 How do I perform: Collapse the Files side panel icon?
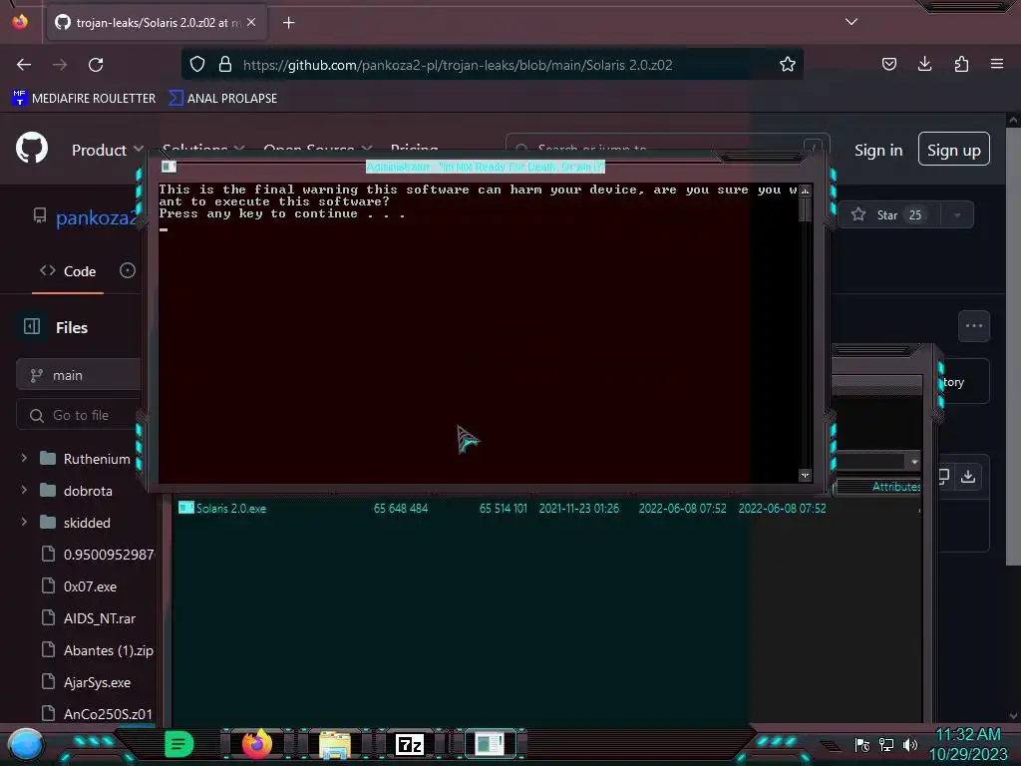click(x=32, y=326)
